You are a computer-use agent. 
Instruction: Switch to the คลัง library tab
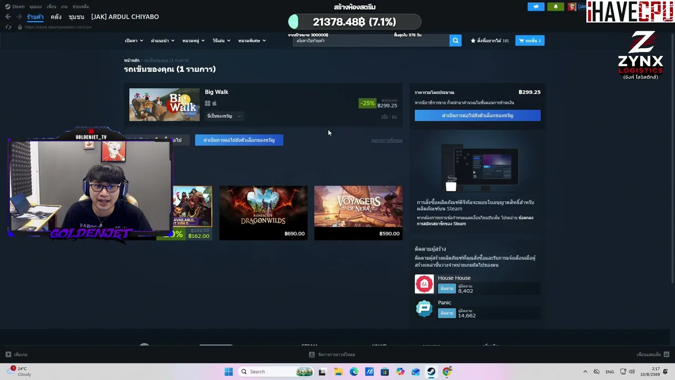coord(56,17)
